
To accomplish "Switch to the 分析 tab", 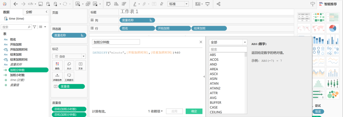I will pyautogui.click(x=29, y=12).
